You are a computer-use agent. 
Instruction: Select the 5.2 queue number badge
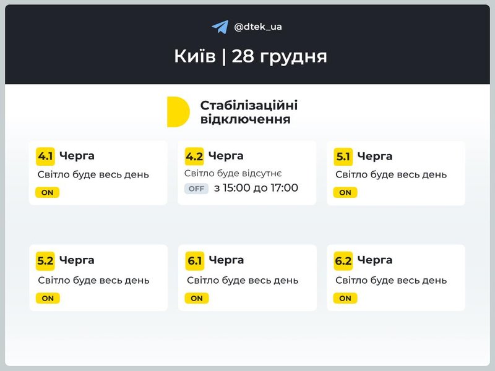[45, 261]
